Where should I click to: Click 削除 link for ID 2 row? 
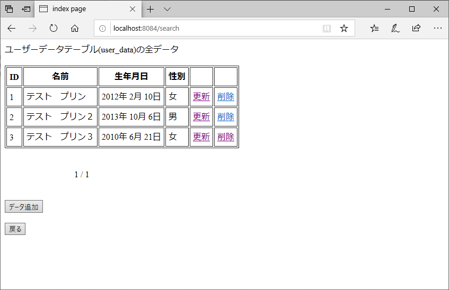pos(225,116)
